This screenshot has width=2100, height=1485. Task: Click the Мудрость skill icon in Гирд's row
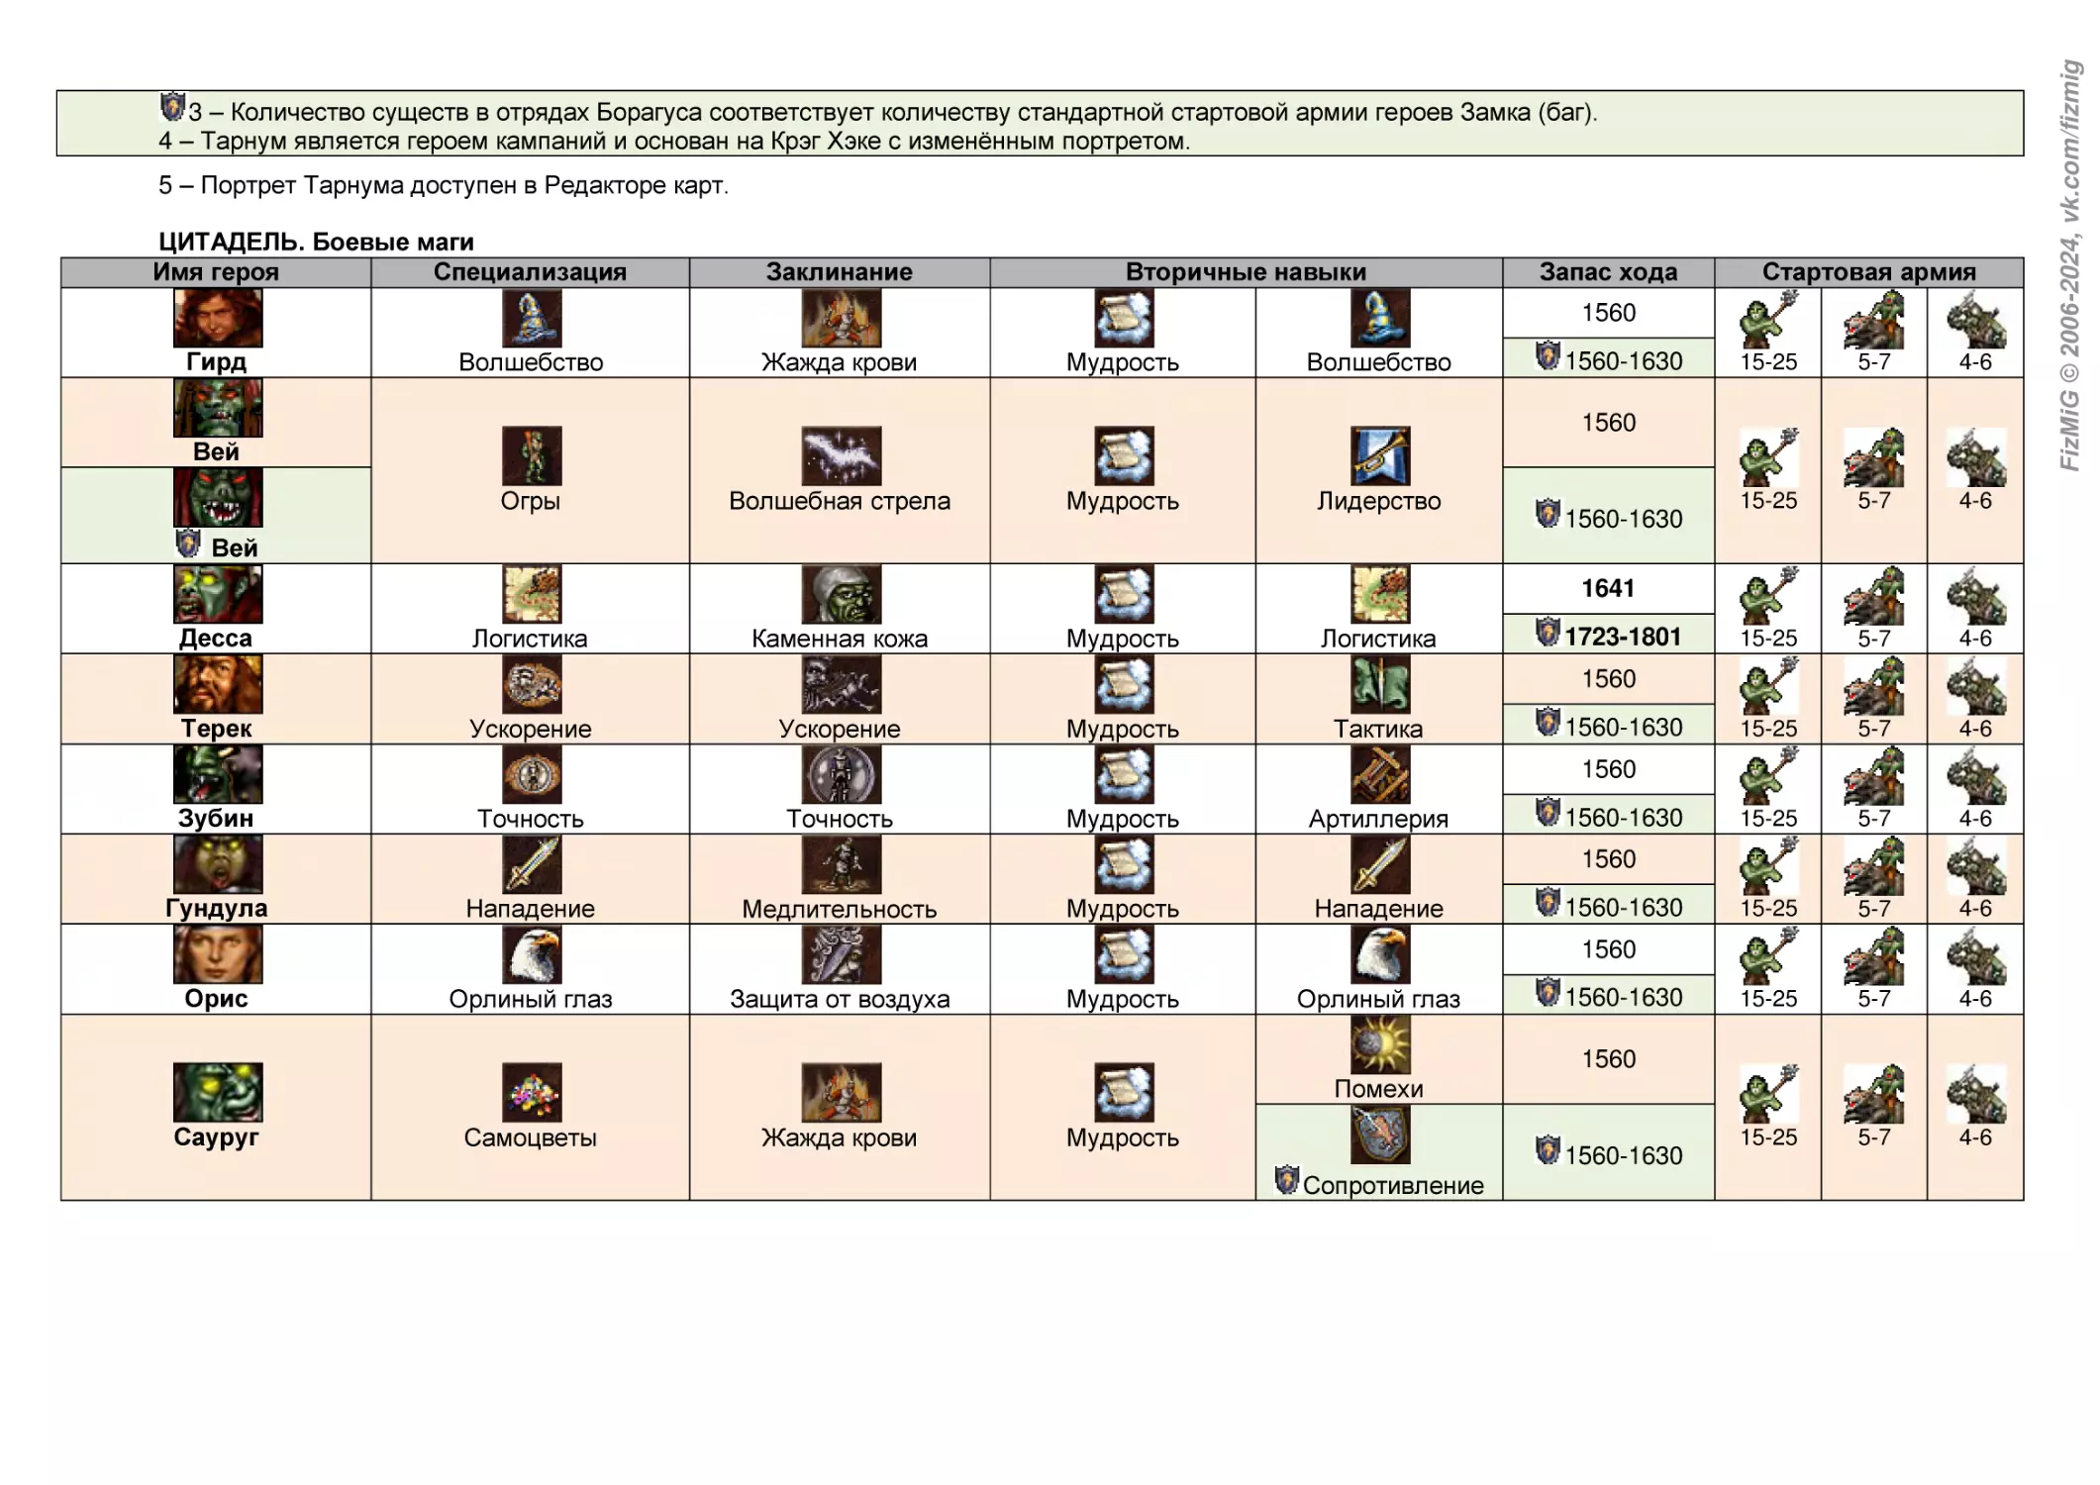(1124, 319)
